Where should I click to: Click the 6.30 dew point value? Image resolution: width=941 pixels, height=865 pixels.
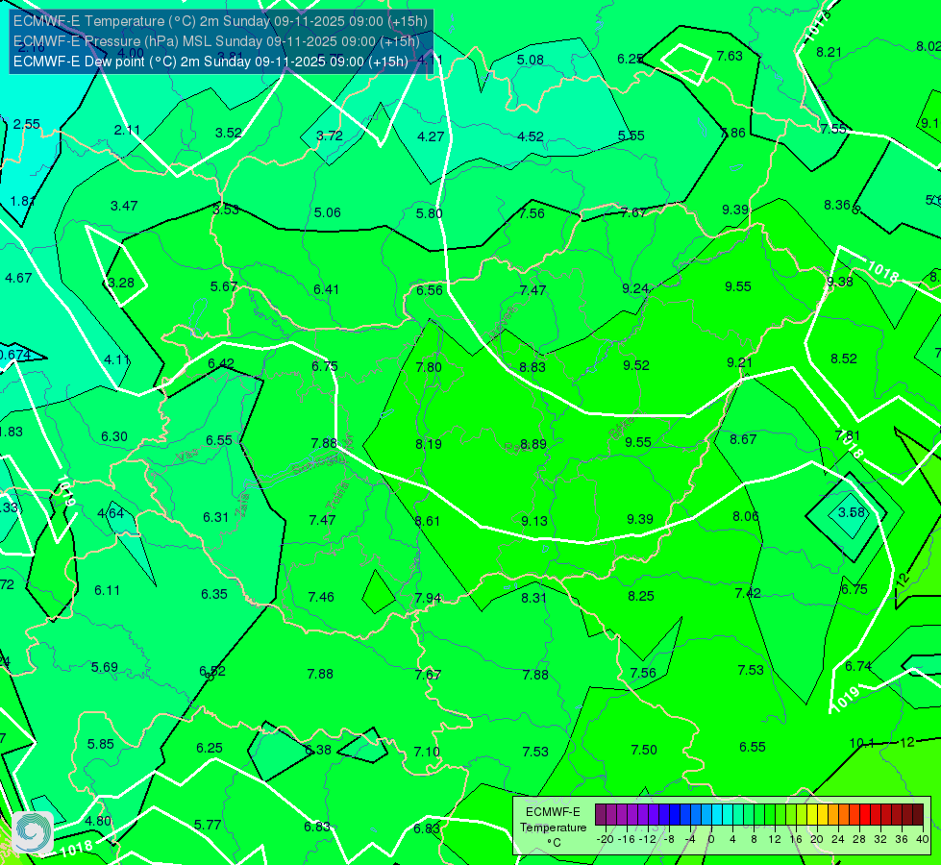coord(114,437)
